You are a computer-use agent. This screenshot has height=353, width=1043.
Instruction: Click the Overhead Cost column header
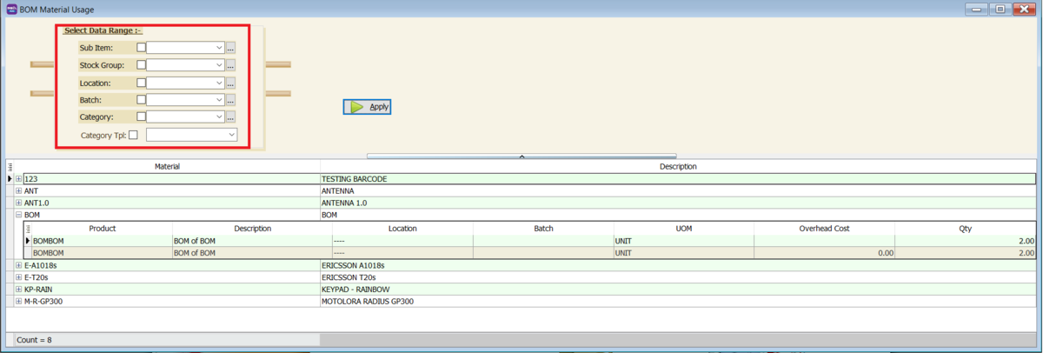(x=823, y=229)
